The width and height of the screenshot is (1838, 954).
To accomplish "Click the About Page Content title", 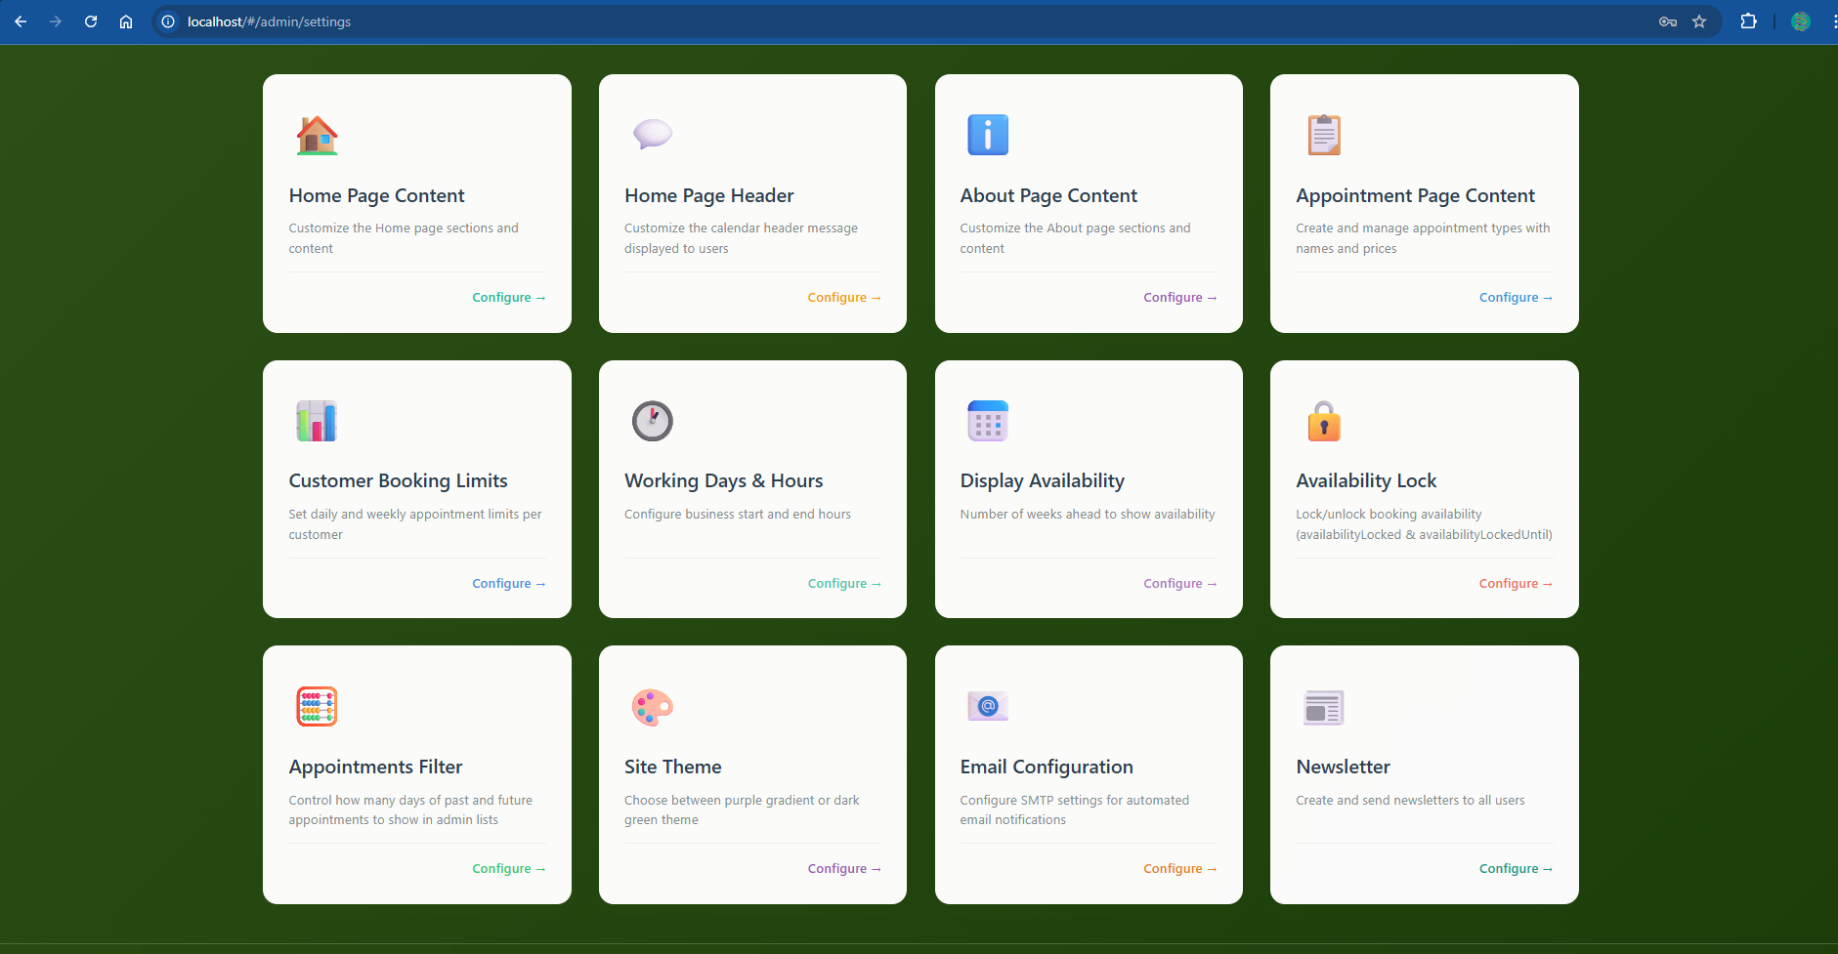I will tap(1048, 195).
